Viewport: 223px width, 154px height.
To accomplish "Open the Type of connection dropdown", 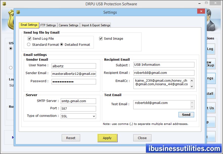I will coord(78,116).
